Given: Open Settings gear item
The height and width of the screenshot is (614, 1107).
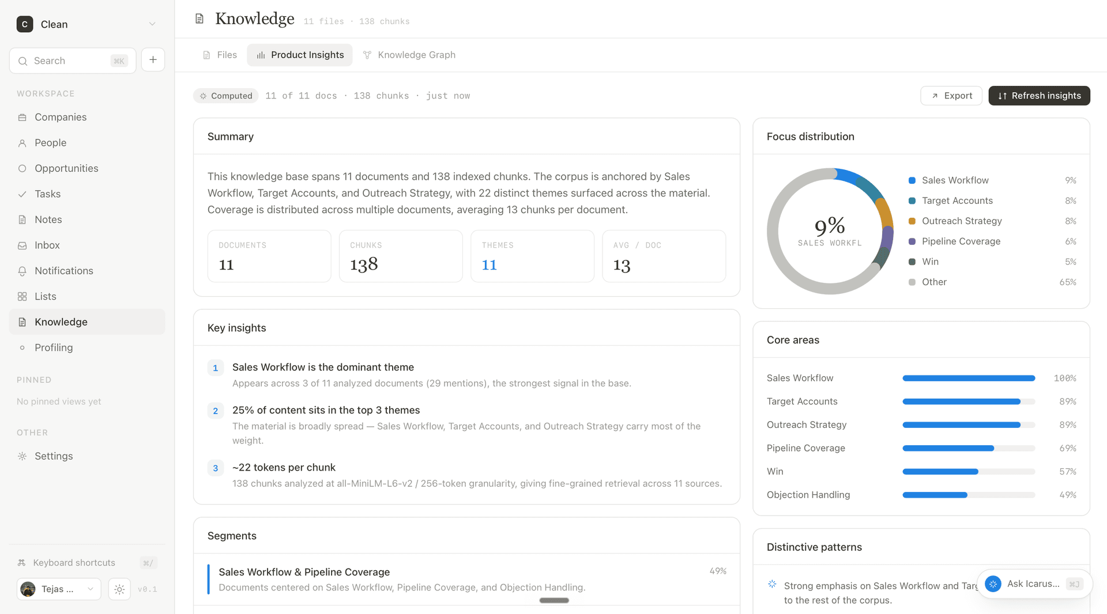Looking at the screenshot, I should click(x=87, y=456).
